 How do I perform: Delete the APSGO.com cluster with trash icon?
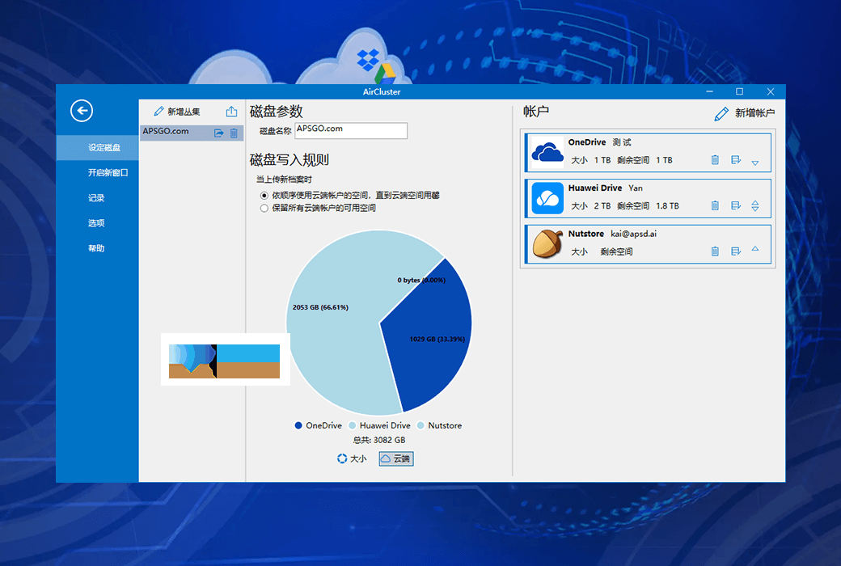click(x=234, y=133)
